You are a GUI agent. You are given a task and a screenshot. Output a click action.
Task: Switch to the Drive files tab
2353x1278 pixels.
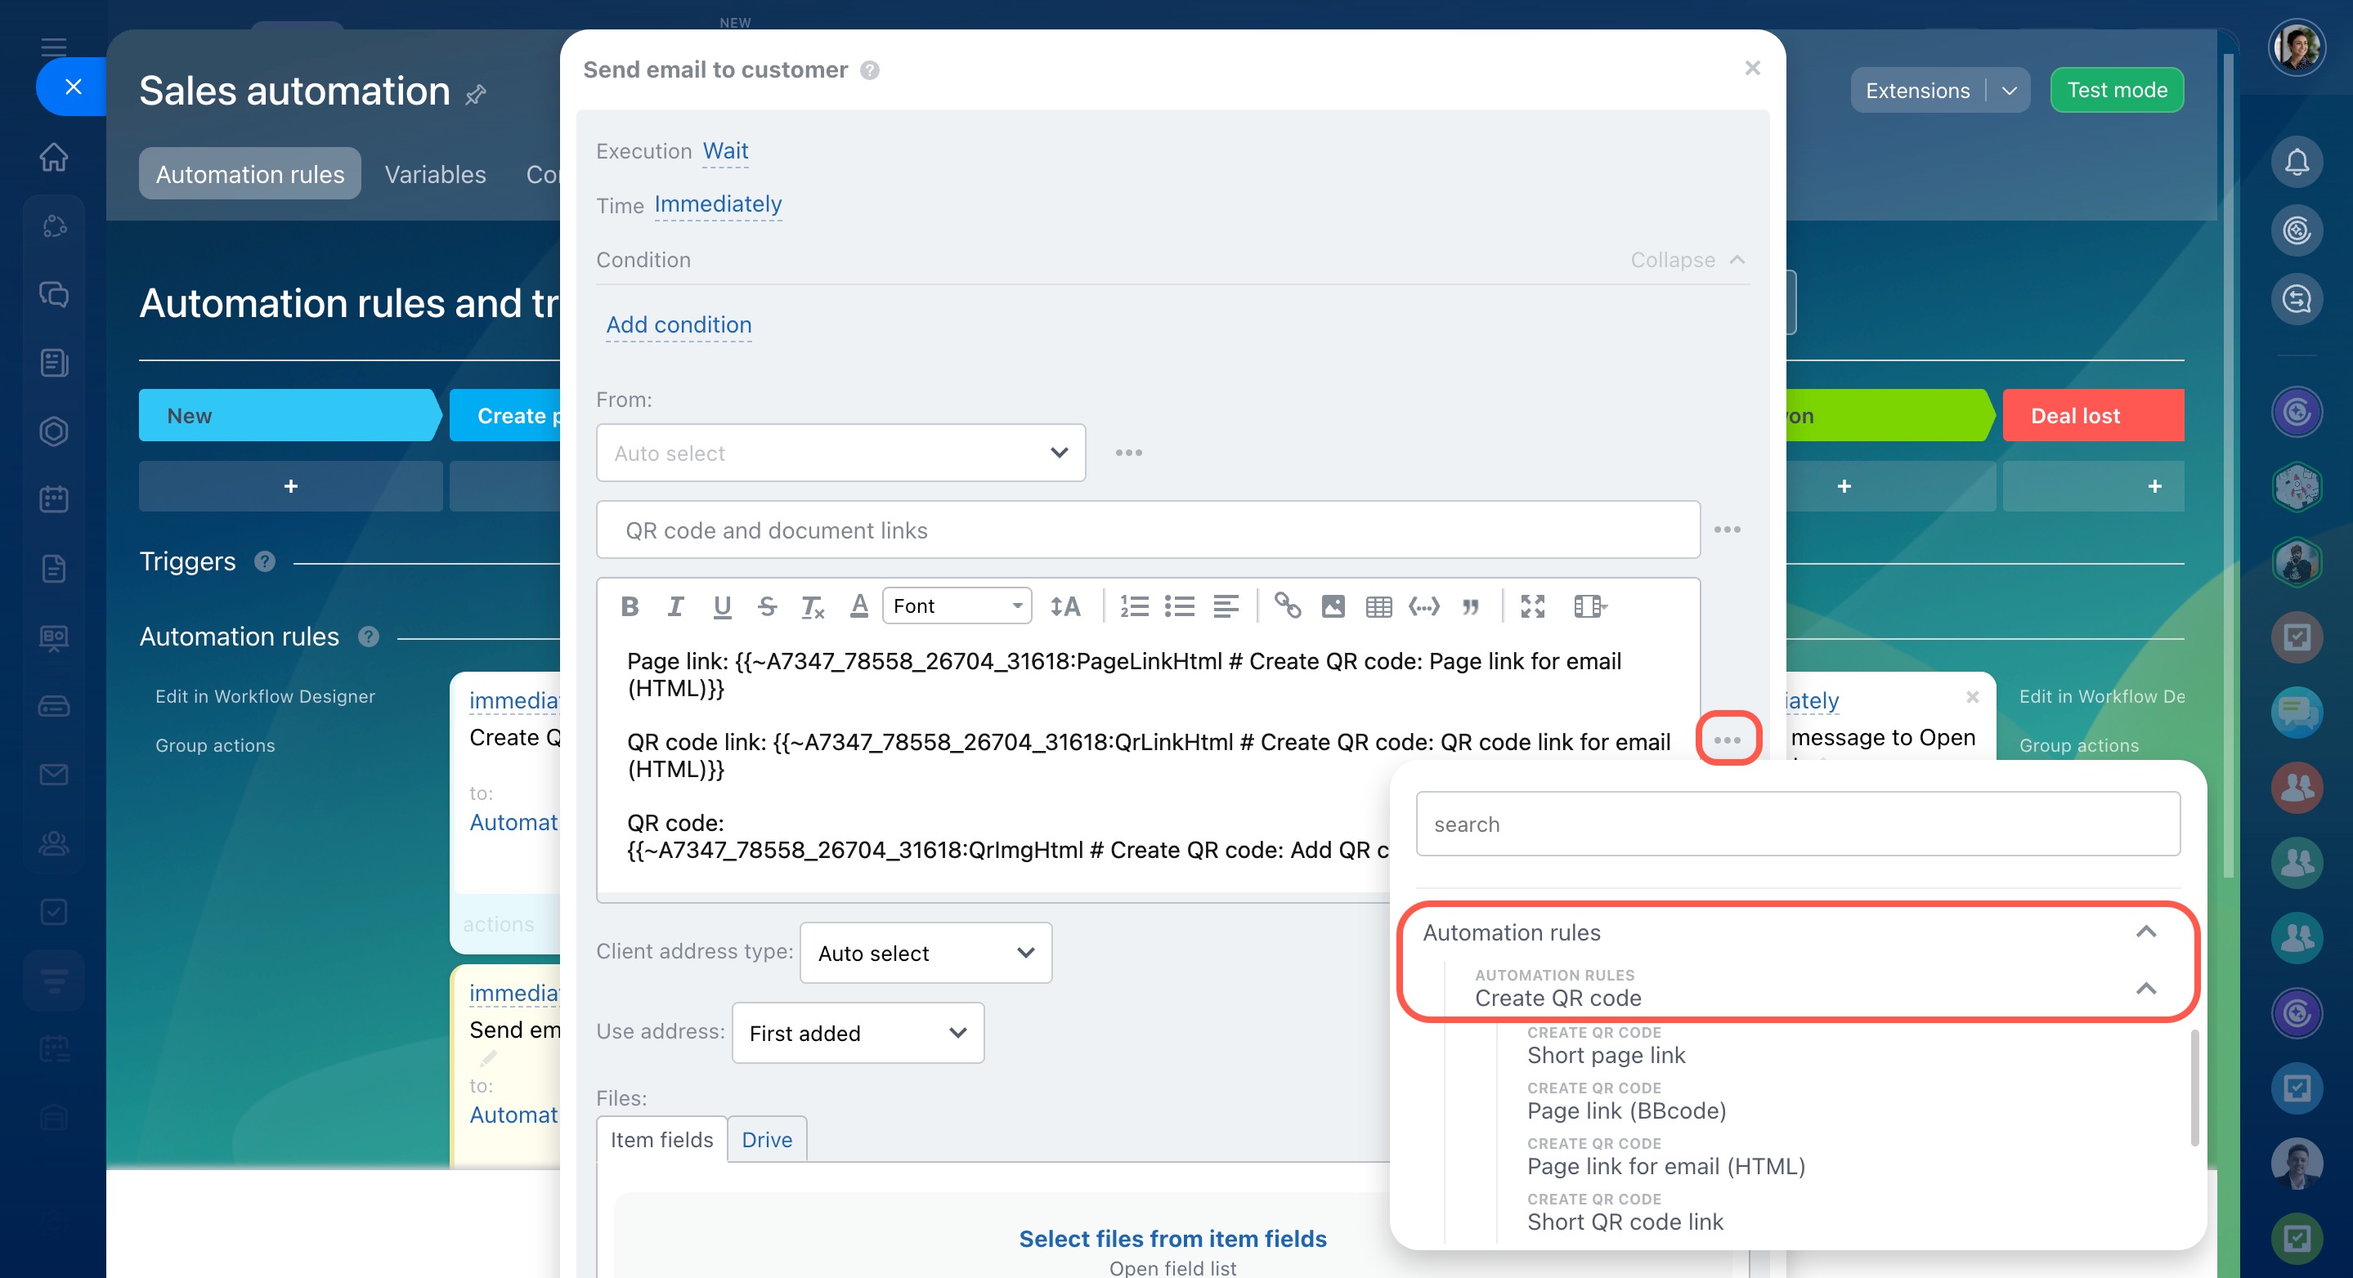pyautogui.click(x=766, y=1139)
